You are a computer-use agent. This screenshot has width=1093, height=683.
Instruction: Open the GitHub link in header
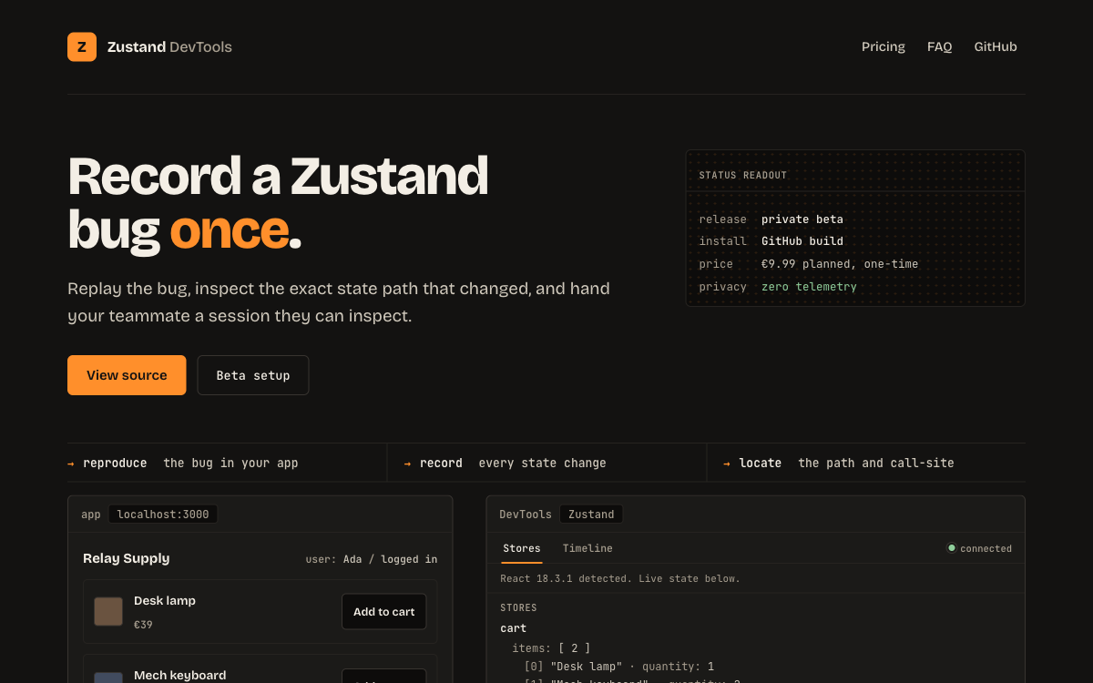click(996, 46)
